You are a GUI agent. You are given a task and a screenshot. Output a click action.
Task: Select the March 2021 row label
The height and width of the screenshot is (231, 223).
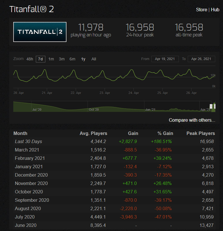pos(27,150)
